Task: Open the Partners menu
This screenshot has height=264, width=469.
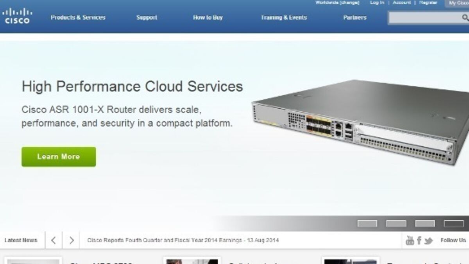Action: coord(354,18)
